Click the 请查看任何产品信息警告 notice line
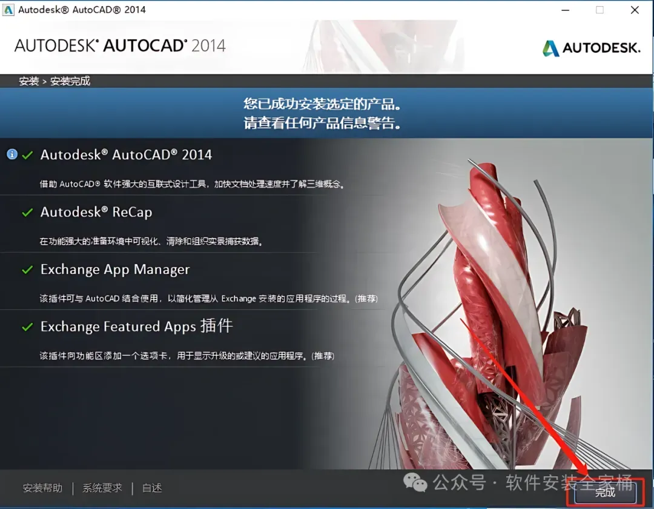The image size is (654, 509). [322, 123]
